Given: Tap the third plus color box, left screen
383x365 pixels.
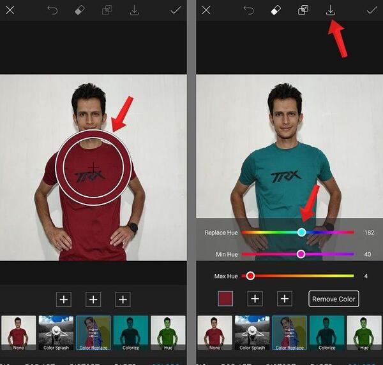Looking at the screenshot, I should tap(123, 299).
